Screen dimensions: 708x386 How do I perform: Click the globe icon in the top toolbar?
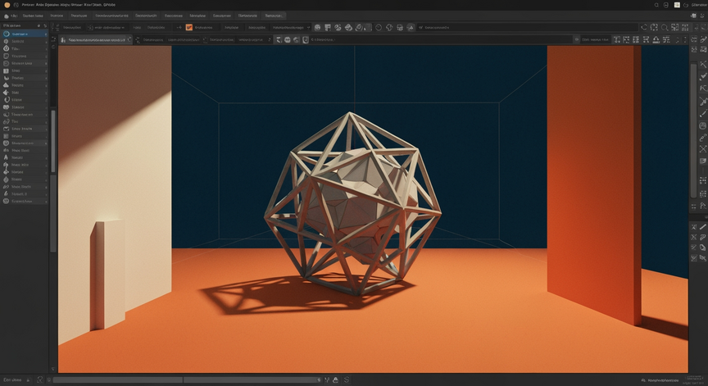317,28
